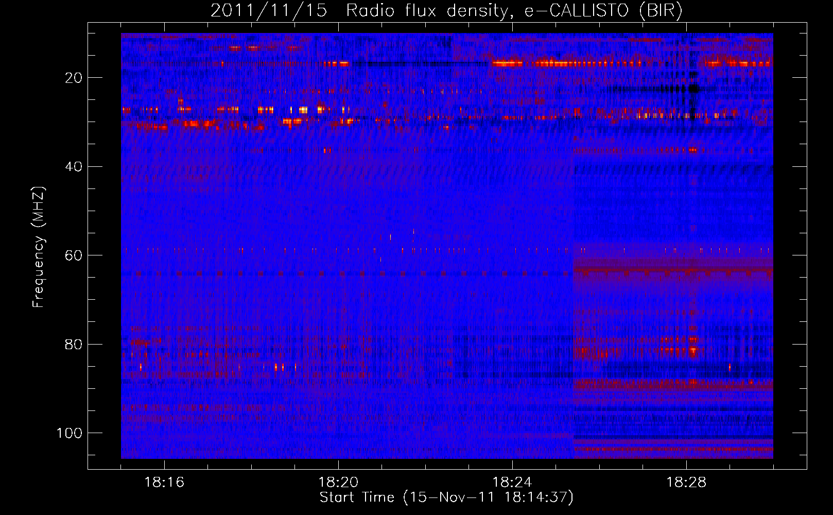Viewport: 833px width, 515px height.
Task: Select the 'Frequency (MHZ)' axis label
Action: tap(39, 247)
